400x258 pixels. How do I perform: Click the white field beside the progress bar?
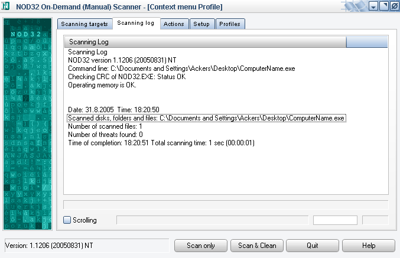point(335,220)
